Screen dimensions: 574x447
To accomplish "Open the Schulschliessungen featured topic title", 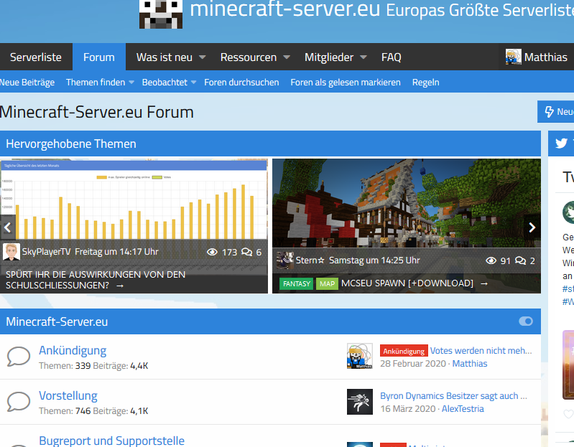I will tap(96, 280).
